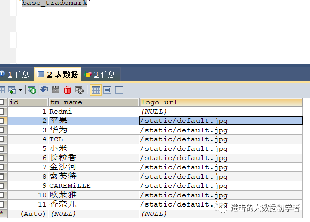This screenshot has height=222, width=310.
Task: Tick the checkbox for the 小米 row
Action: coord(2,149)
